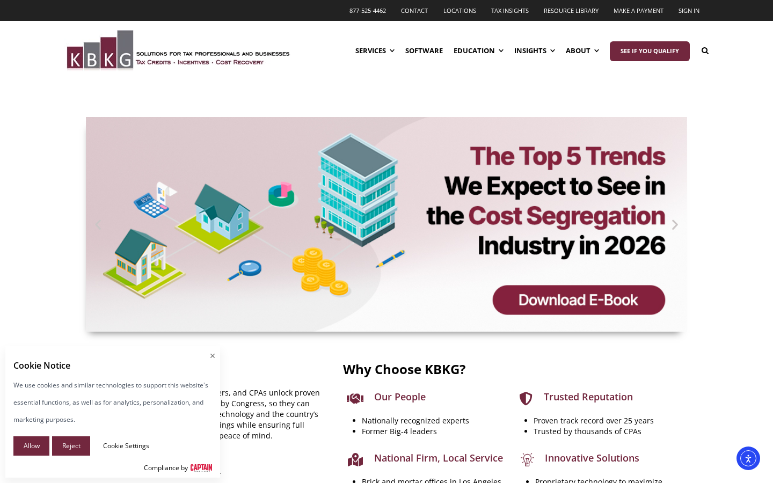Open the search magnifier icon
This screenshot has width=773, height=483.
point(705,51)
